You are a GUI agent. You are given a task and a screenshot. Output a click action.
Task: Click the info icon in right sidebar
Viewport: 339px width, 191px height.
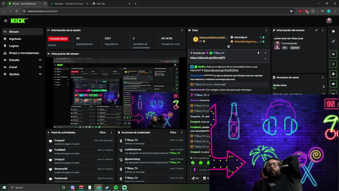coord(333,31)
